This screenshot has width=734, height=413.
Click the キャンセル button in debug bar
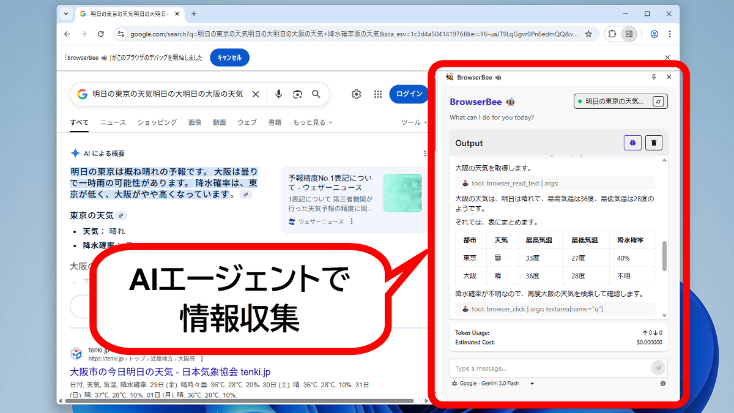[229, 58]
